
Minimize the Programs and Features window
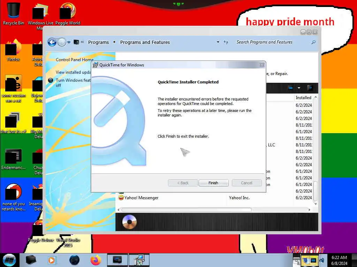coord(303,32)
